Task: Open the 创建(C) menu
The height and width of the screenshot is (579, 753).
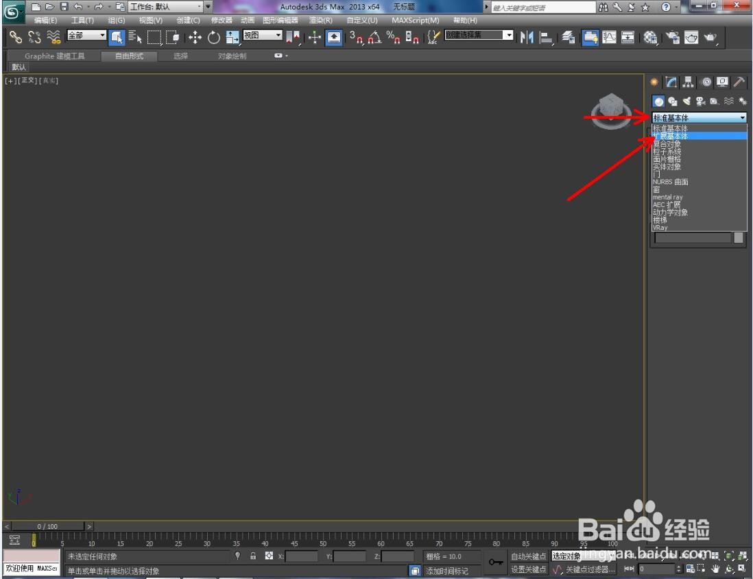Action: tap(188, 20)
